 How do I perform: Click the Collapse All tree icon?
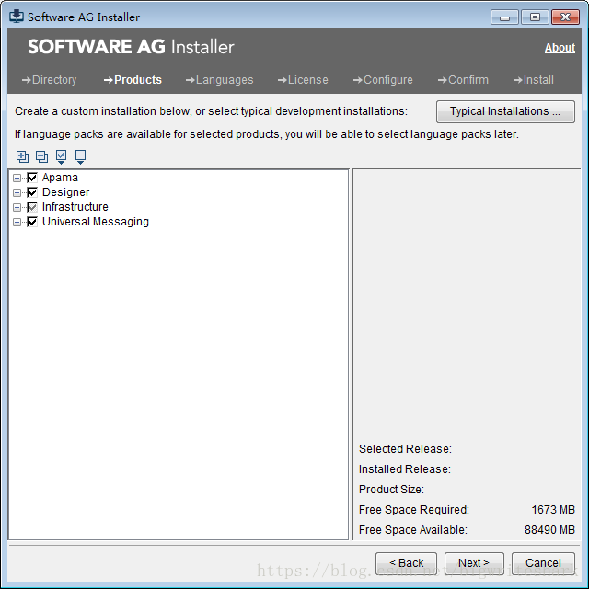pyautogui.click(x=41, y=156)
